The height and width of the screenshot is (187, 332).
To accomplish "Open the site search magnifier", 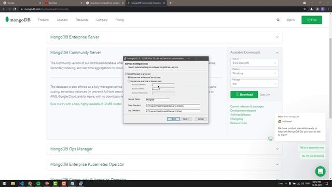I will 278,20.
